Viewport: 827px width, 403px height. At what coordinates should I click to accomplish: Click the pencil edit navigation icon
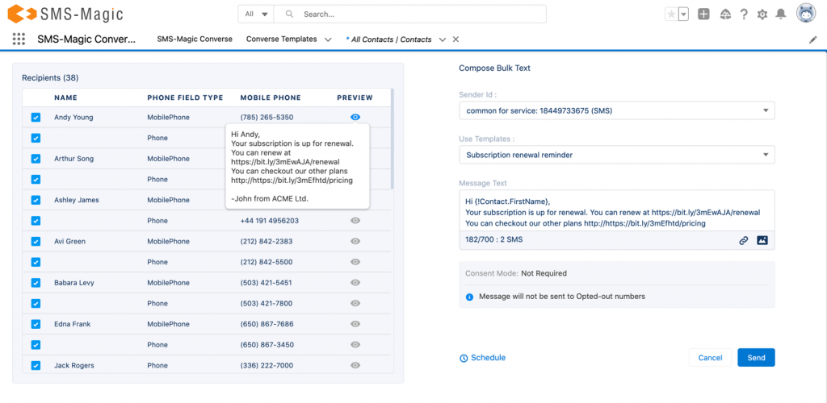point(812,39)
